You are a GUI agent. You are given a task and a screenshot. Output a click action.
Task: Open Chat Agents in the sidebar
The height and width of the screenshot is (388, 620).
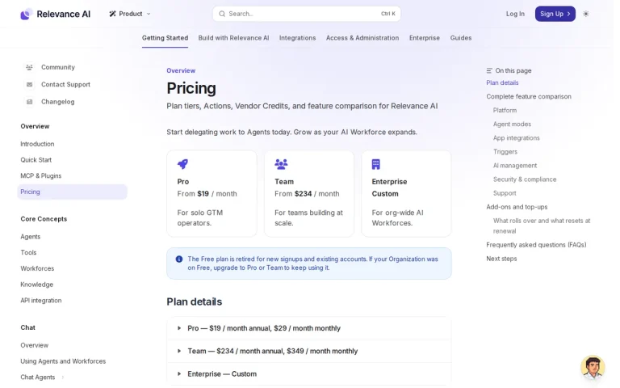pos(38,377)
